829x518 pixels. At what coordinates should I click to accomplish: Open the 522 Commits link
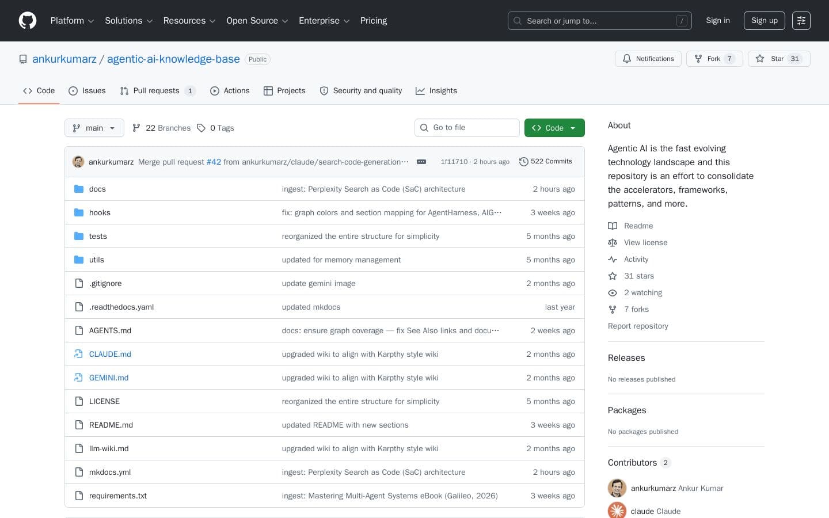[546, 162]
